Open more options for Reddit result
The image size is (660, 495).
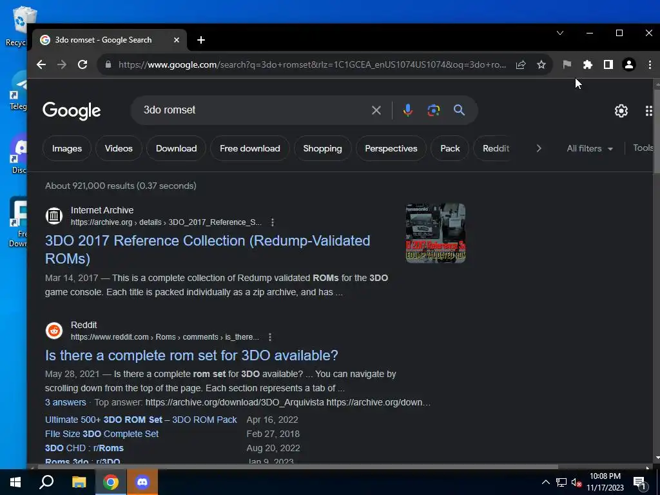[x=270, y=337]
